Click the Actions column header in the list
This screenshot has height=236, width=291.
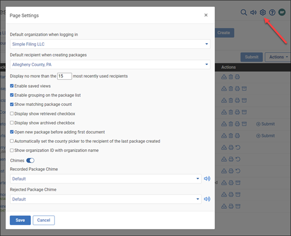point(229,67)
